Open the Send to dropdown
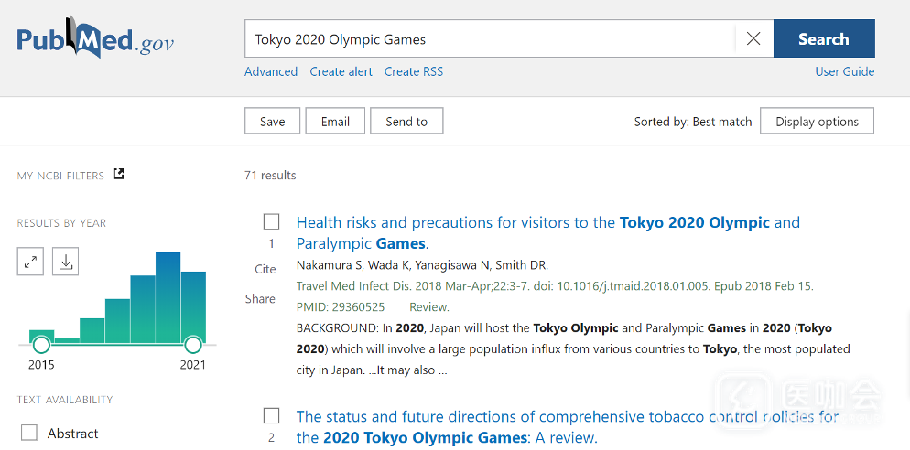The image size is (910, 450). click(x=406, y=122)
